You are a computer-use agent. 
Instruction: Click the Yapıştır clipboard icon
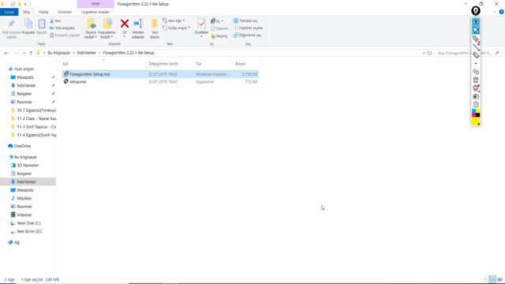[42, 24]
